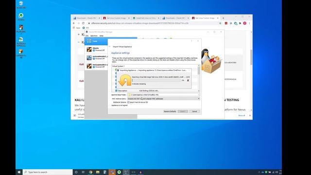Viewport: 311px width, 175px height.
Task: Open the Help menu in VirtualBox Manager
Action: [102, 35]
